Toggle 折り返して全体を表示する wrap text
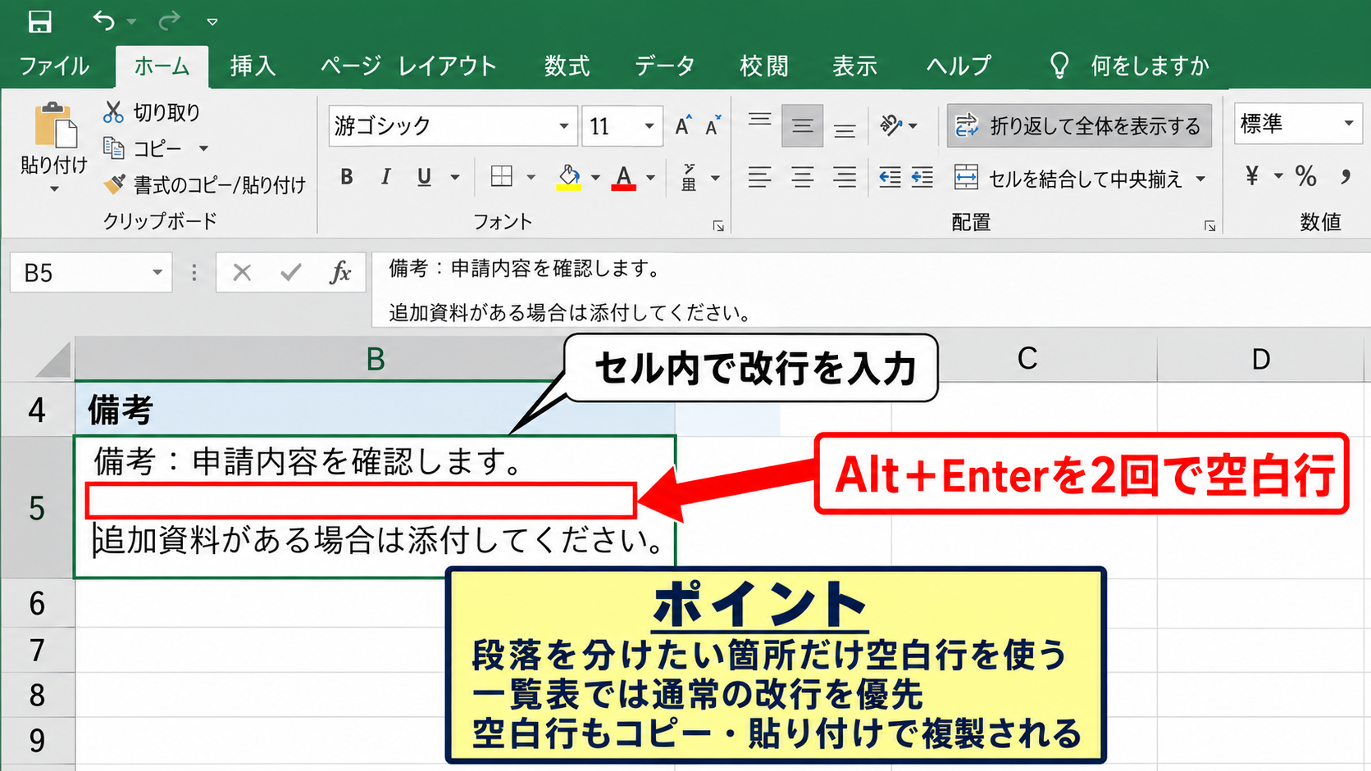 point(1079,126)
